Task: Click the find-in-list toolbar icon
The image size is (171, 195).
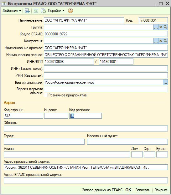Action: [27, 11]
